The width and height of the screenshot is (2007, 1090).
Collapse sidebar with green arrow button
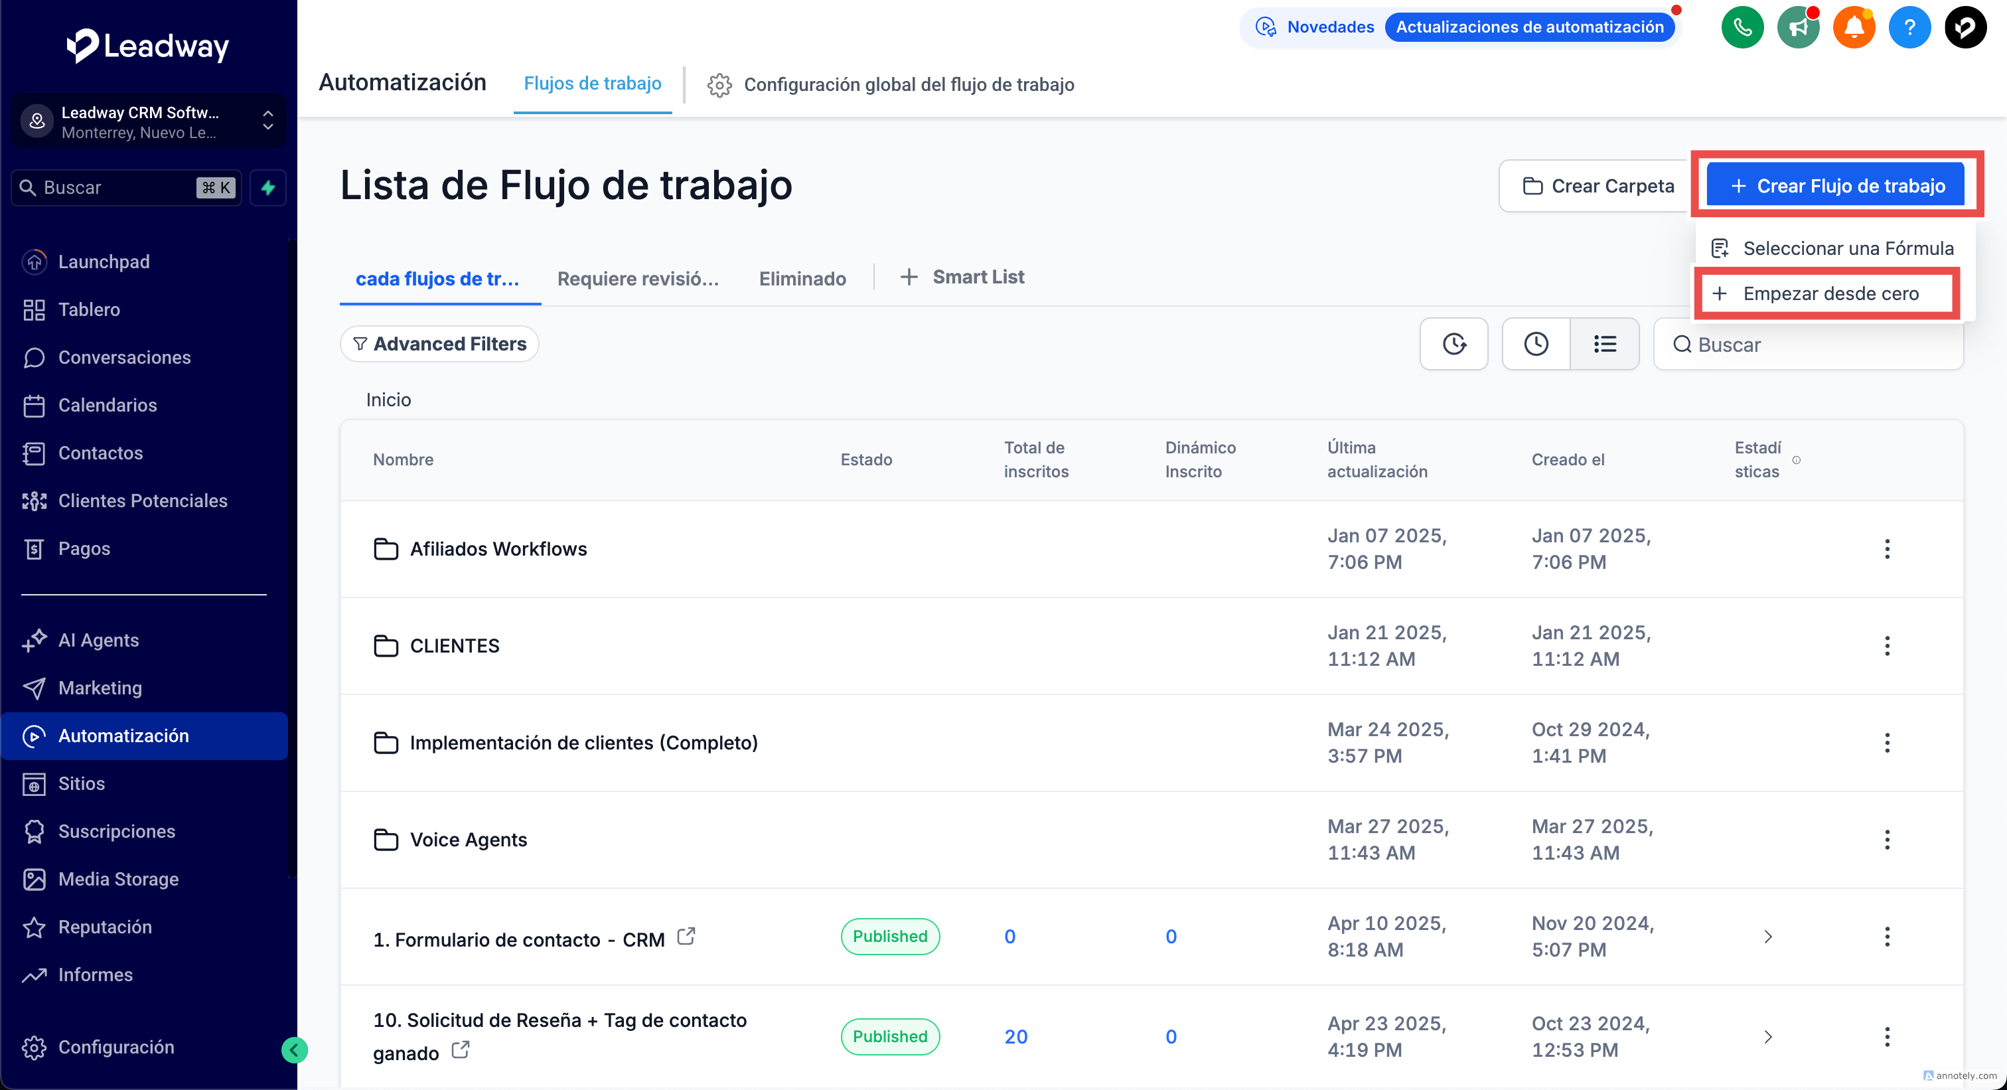[294, 1050]
